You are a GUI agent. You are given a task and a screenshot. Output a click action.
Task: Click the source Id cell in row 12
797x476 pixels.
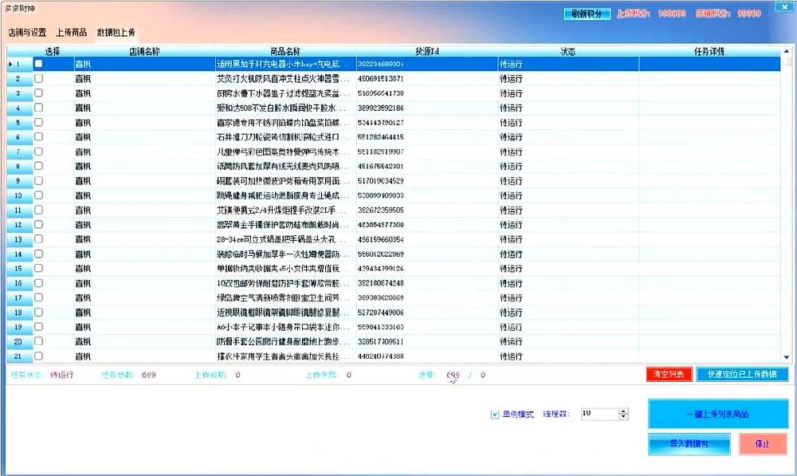[x=427, y=225]
